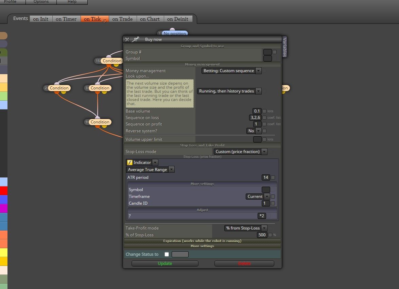
Task: Expand the Expiration section
Action: 202,241
